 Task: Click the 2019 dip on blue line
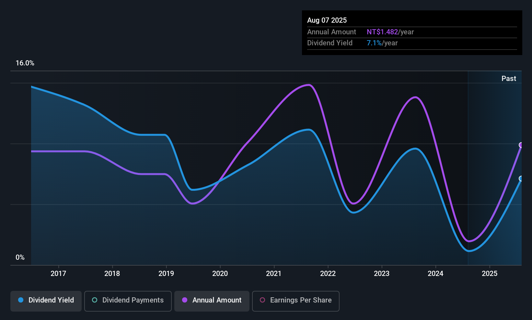[x=193, y=190]
